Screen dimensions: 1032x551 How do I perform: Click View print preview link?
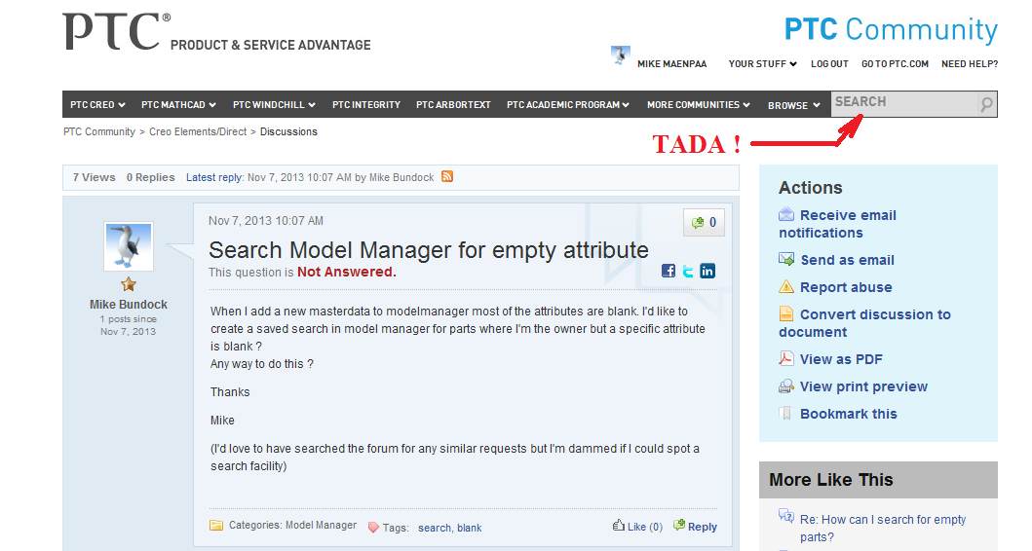tap(863, 386)
